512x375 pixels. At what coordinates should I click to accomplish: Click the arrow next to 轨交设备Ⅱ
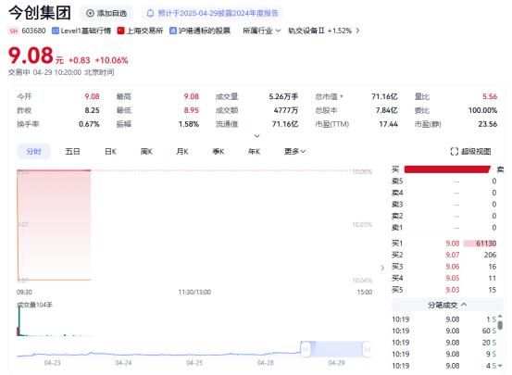[357, 31]
